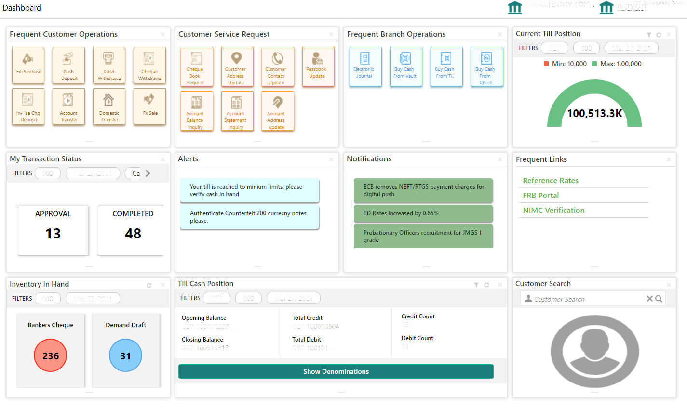Close the Frequent Customer Operations widget

[x=162, y=34]
